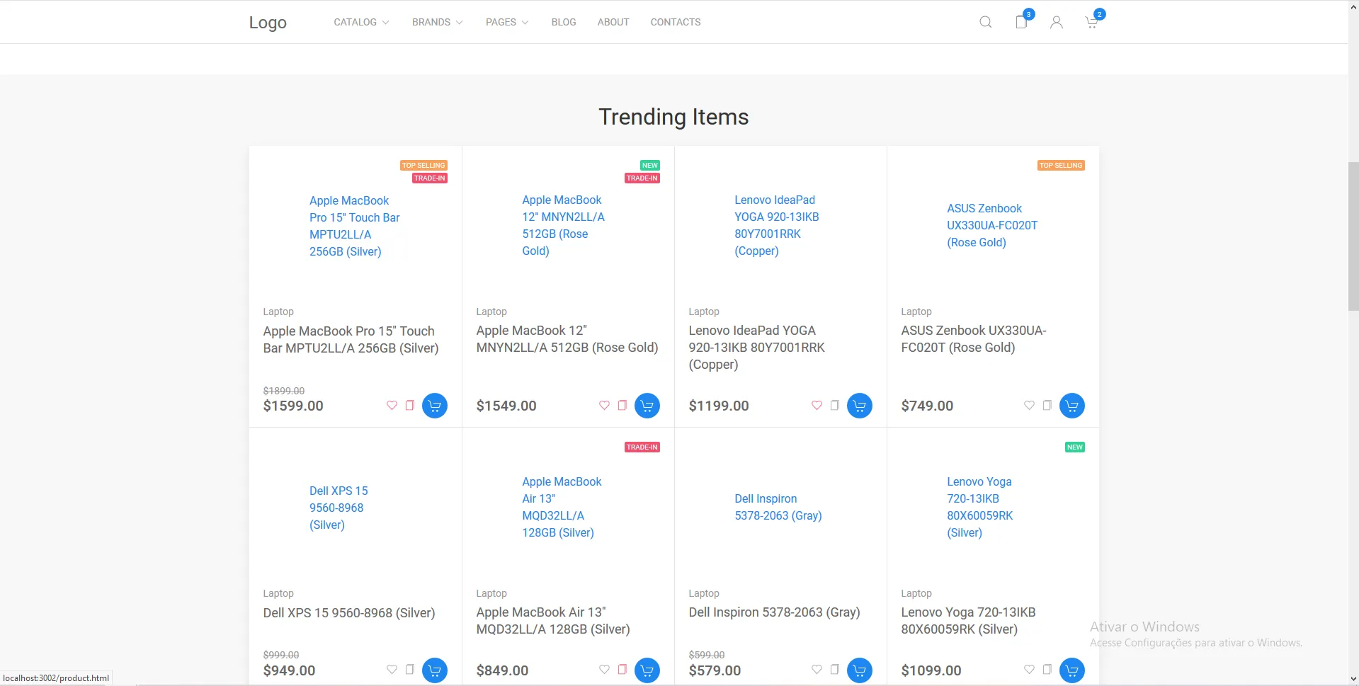
Task: Open the Apple MacBook Air 13" image placeholder
Action: [562, 507]
